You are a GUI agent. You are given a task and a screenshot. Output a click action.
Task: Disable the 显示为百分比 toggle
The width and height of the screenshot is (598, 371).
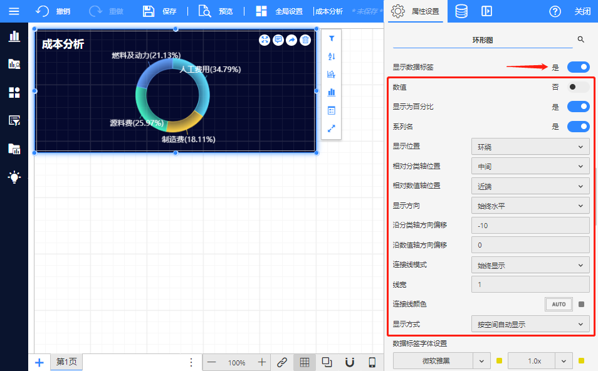point(578,107)
